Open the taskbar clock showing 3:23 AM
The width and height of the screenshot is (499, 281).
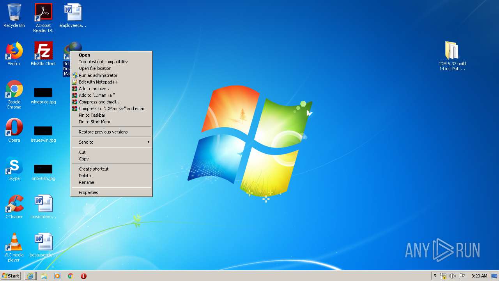[x=479, y=276]
